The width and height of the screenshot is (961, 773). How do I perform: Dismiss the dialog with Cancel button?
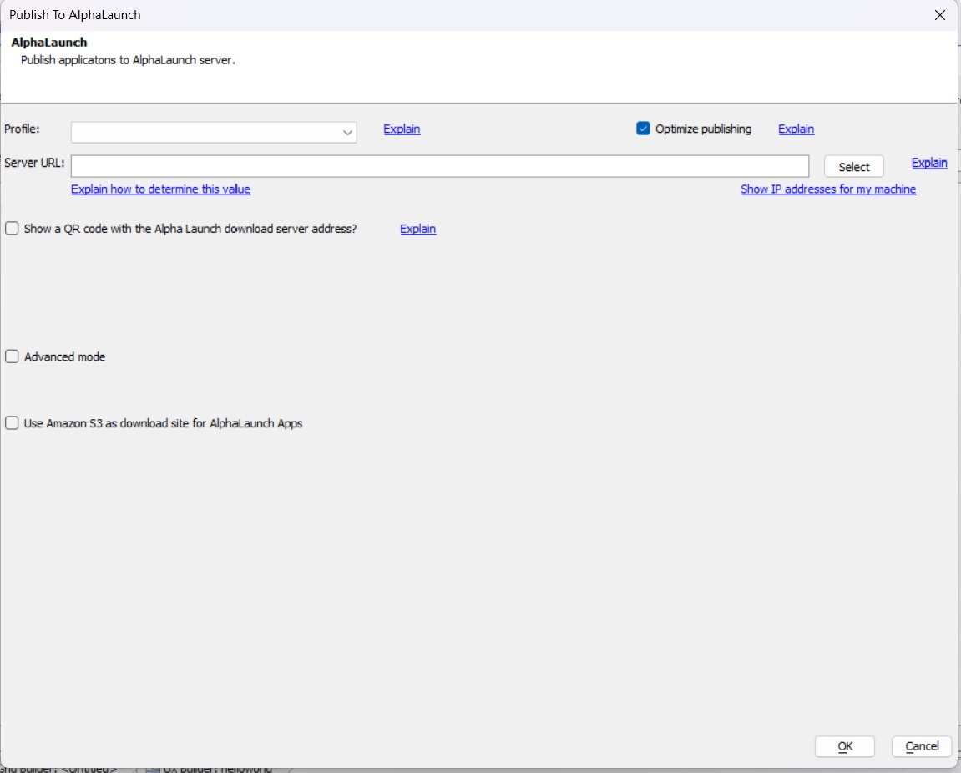tap(921, 746)
